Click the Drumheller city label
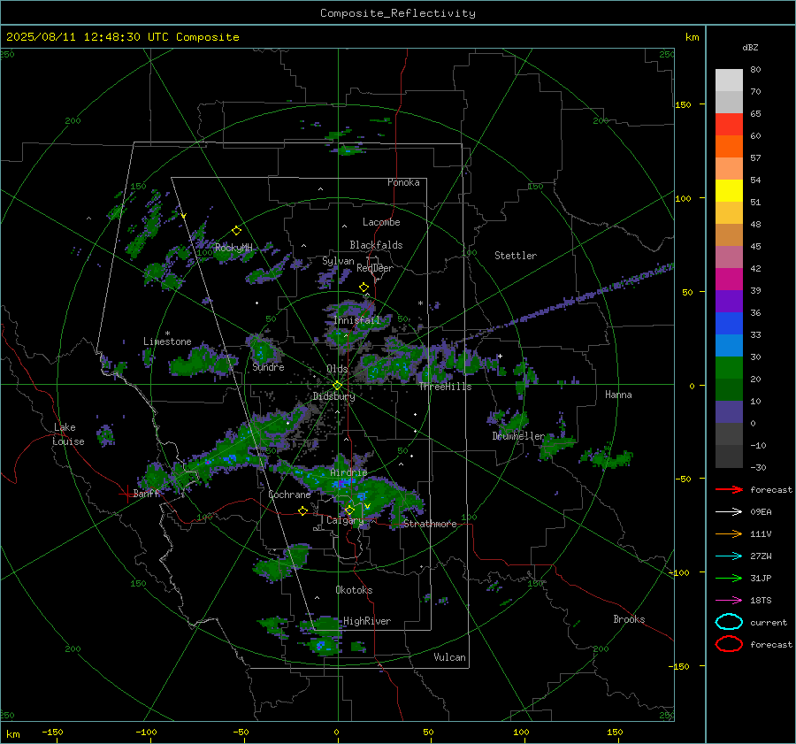This screenshot has height=744, width=796. pyautogui.click(x=518, y=436)
